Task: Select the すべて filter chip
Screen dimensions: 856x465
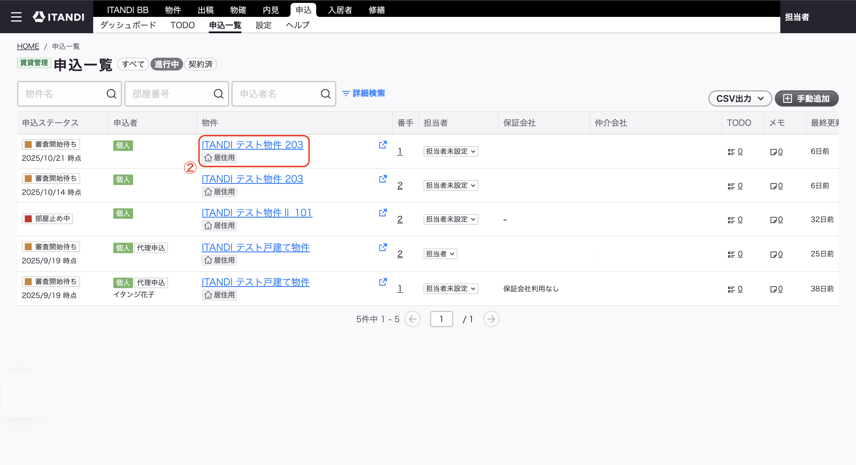Action: [x=133, y=64]
